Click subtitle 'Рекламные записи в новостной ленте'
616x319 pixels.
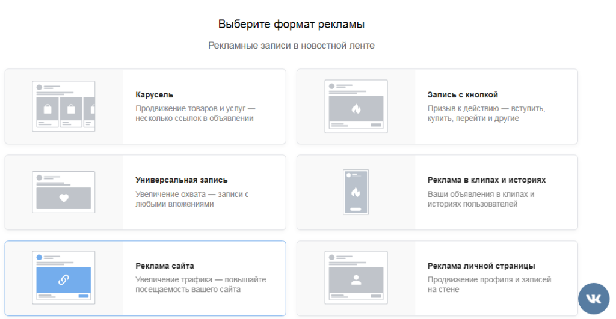[291, 46]
